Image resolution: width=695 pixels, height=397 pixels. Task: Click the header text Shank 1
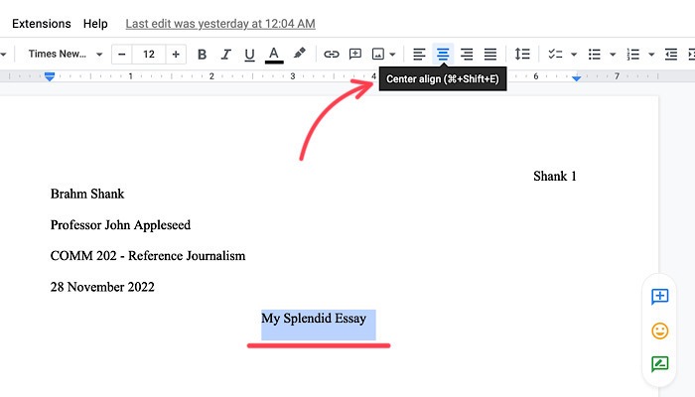click(555, 176)
